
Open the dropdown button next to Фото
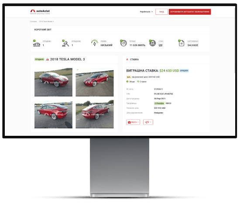pos(148,122)
